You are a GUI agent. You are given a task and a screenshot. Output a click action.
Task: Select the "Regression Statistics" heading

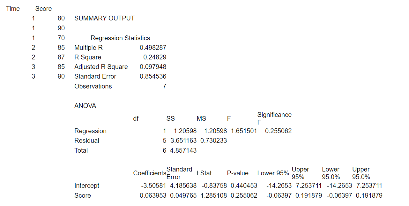tap(120, 38)
